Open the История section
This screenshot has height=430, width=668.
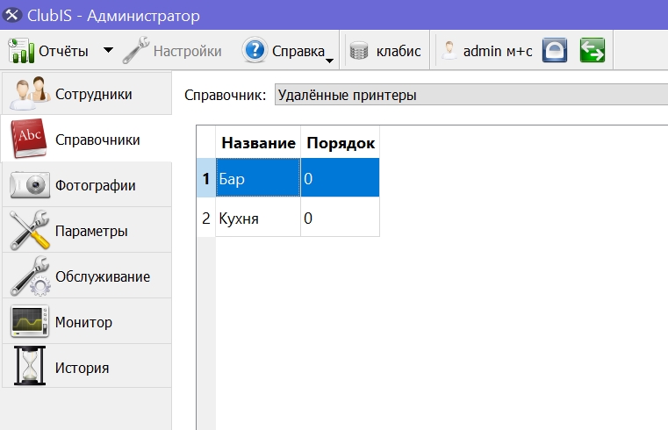pyautogui.click(x=87, y=367)
